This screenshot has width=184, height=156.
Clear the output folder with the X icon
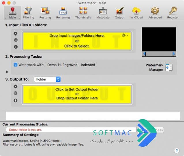(15, 87)
